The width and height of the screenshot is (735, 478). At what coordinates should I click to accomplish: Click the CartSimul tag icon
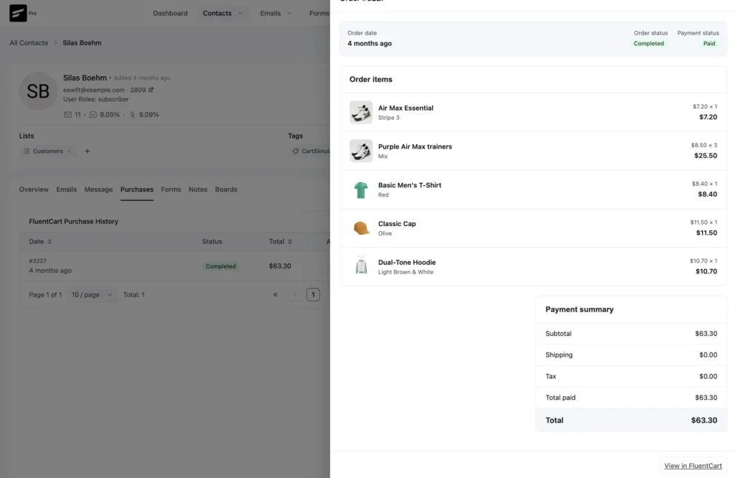point(295,151)
